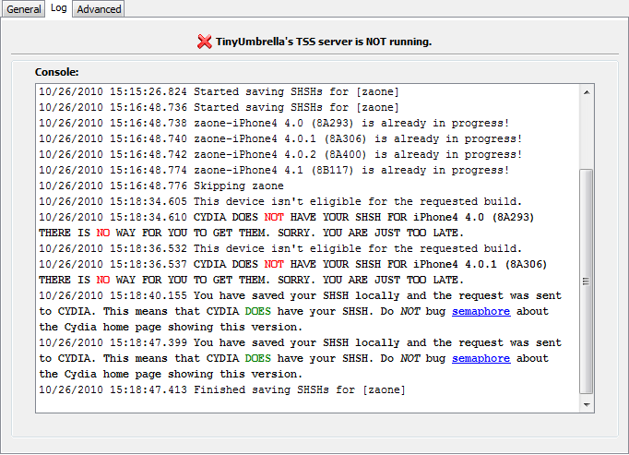Click the 15:18:47.399 'saved your SHSH locally' line
629x455 pixels.
300,343
